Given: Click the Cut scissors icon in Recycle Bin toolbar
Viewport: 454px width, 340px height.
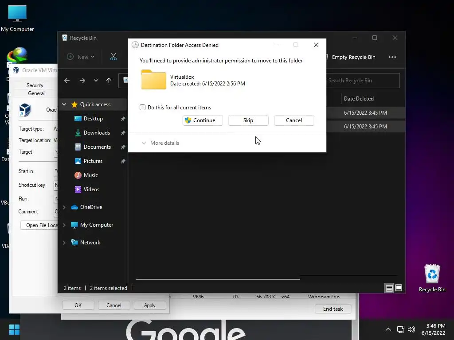Looking at the screenshot, I should 113,57.
